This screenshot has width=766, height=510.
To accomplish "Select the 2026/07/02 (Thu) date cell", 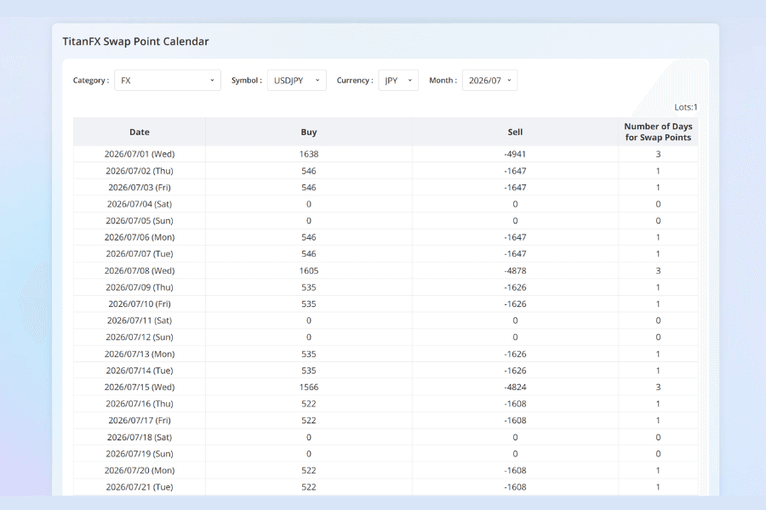I will point(140,171).
